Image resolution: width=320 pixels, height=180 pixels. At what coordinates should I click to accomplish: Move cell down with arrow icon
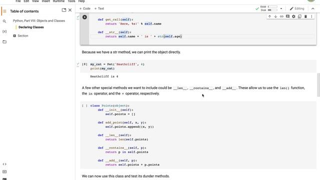point(275,16)
